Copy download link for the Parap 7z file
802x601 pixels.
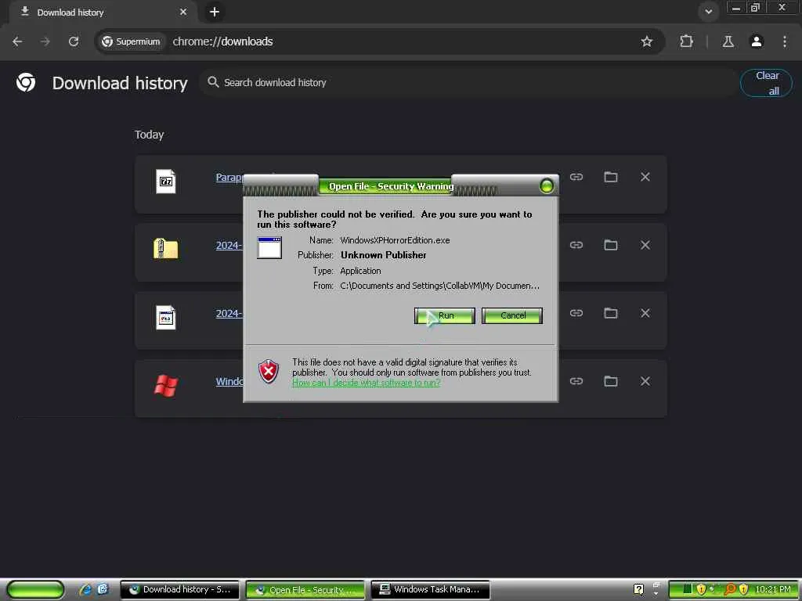[576, 177]
